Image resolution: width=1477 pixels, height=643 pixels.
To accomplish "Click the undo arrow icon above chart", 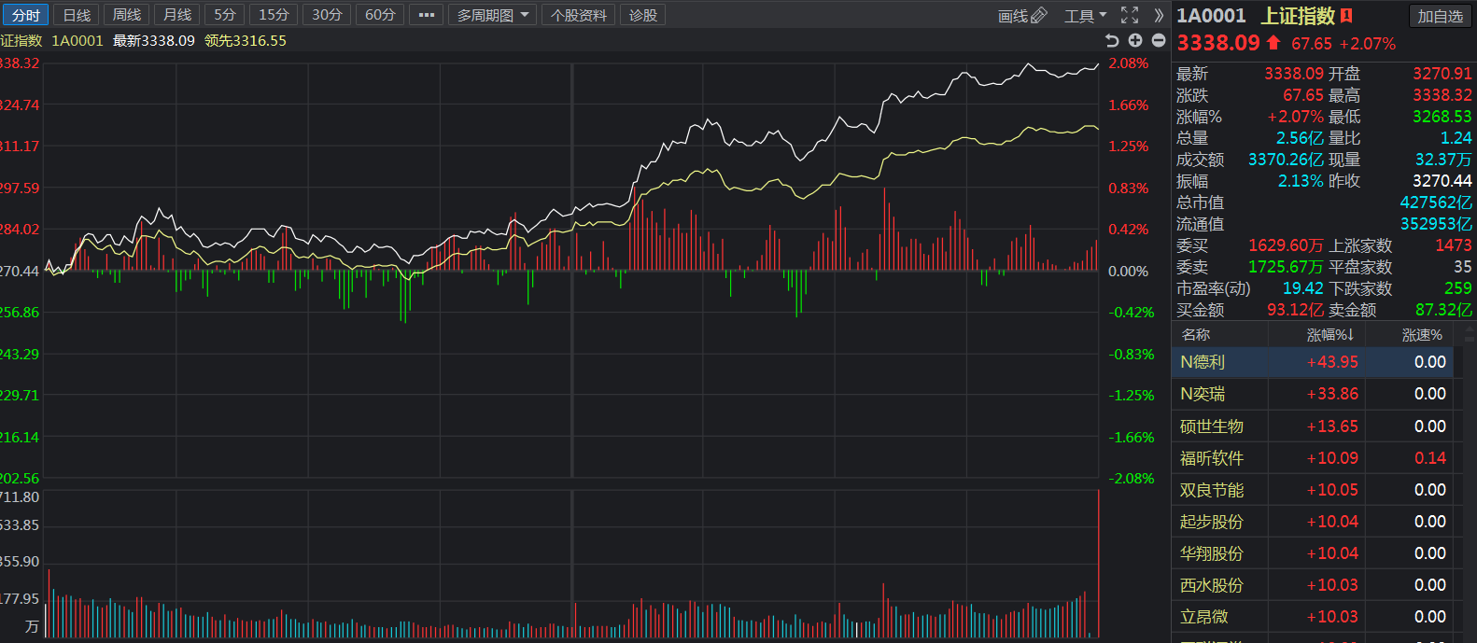I will point(1112,40).
